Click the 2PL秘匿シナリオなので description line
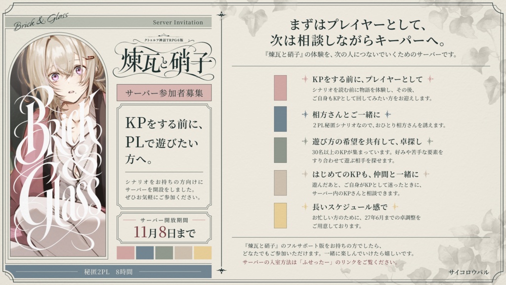 click(379, 125)
